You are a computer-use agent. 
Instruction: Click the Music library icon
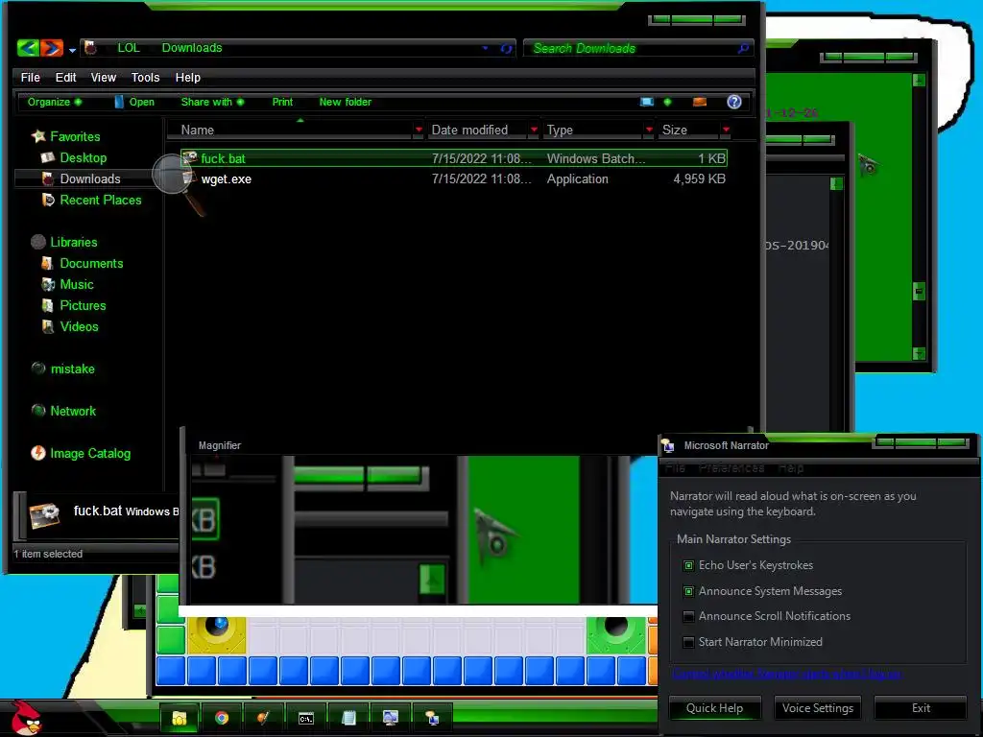pyautogui.click(x=48, y=284)
